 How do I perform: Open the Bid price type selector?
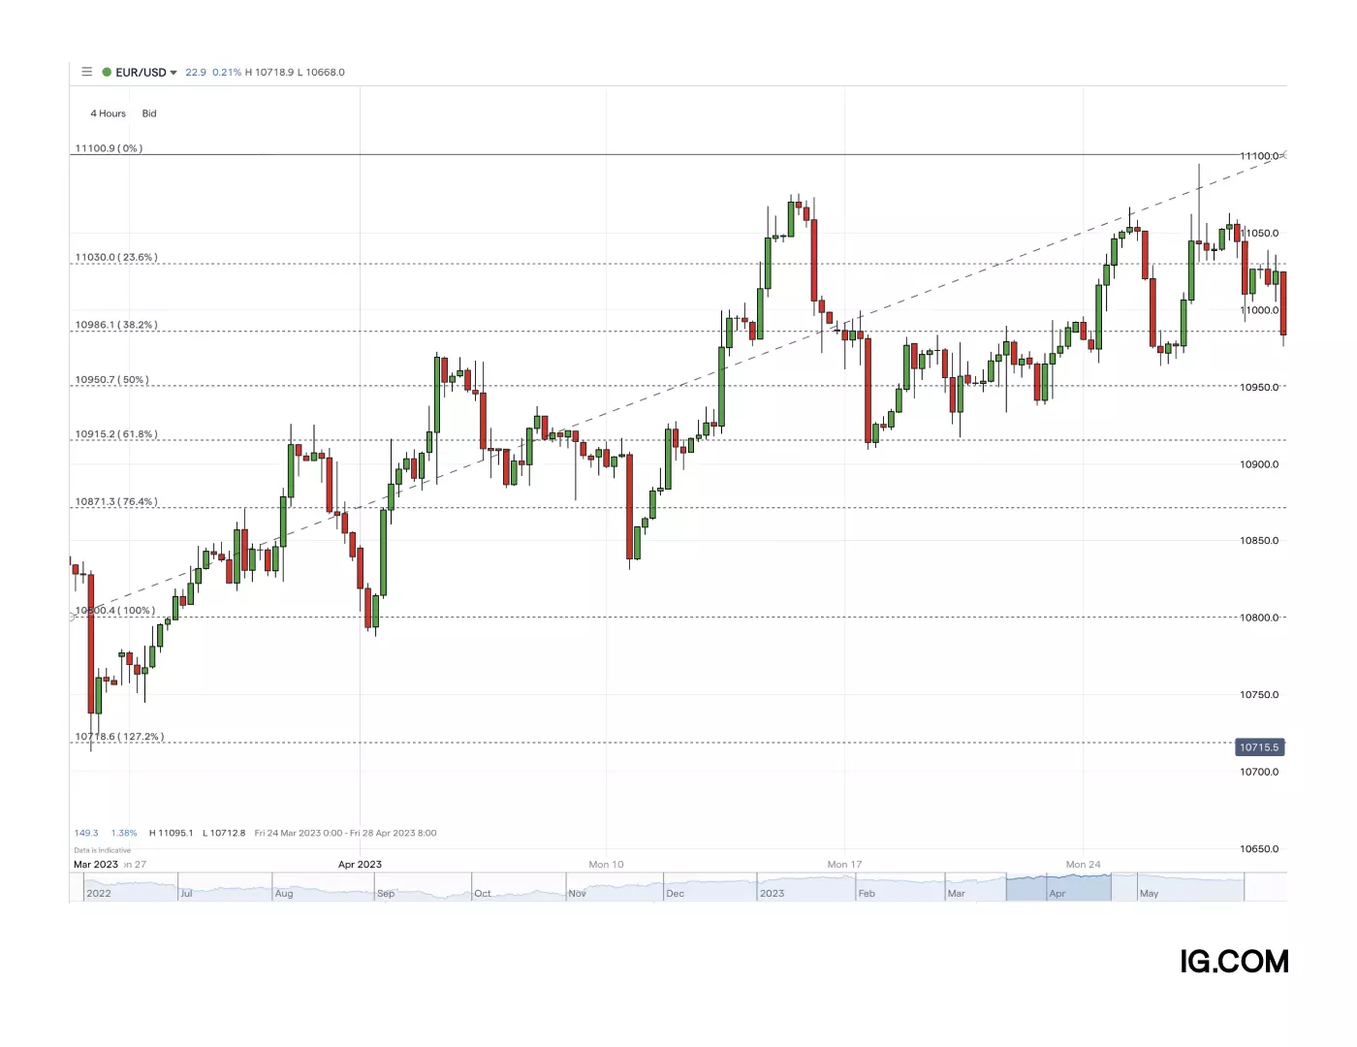149,113
